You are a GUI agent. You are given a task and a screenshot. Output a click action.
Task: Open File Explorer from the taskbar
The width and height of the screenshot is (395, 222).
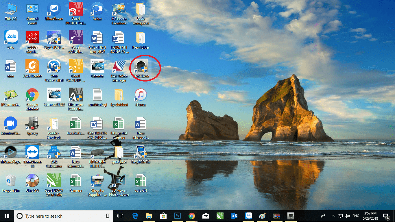point(149,216)
